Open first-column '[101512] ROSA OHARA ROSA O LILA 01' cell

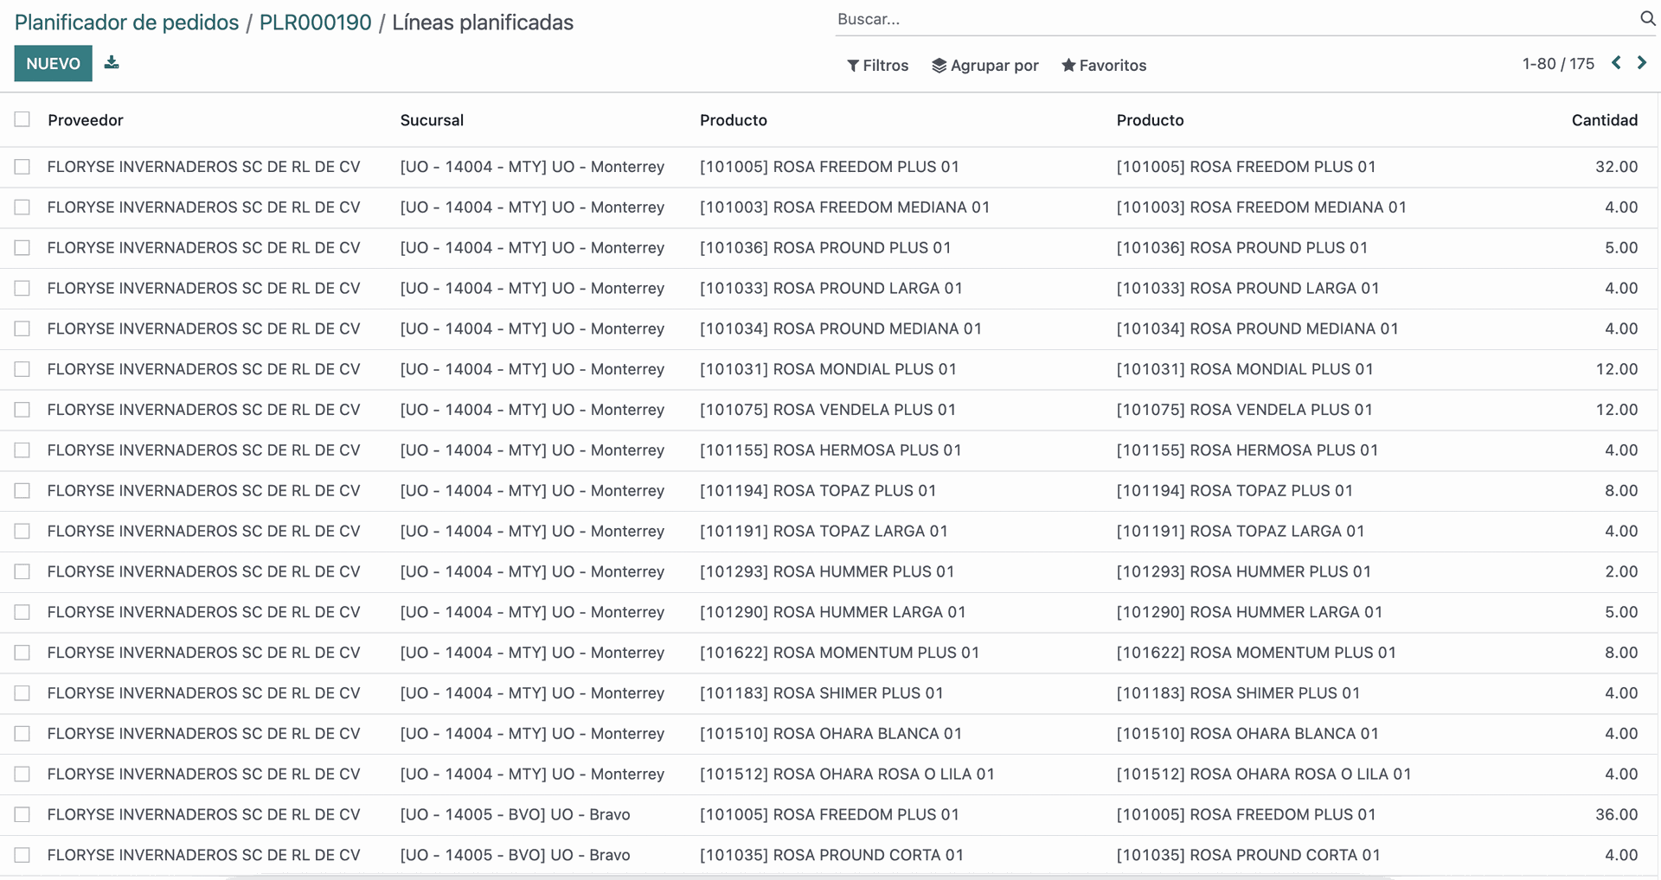pyautogui.click(x=847, y=774)
